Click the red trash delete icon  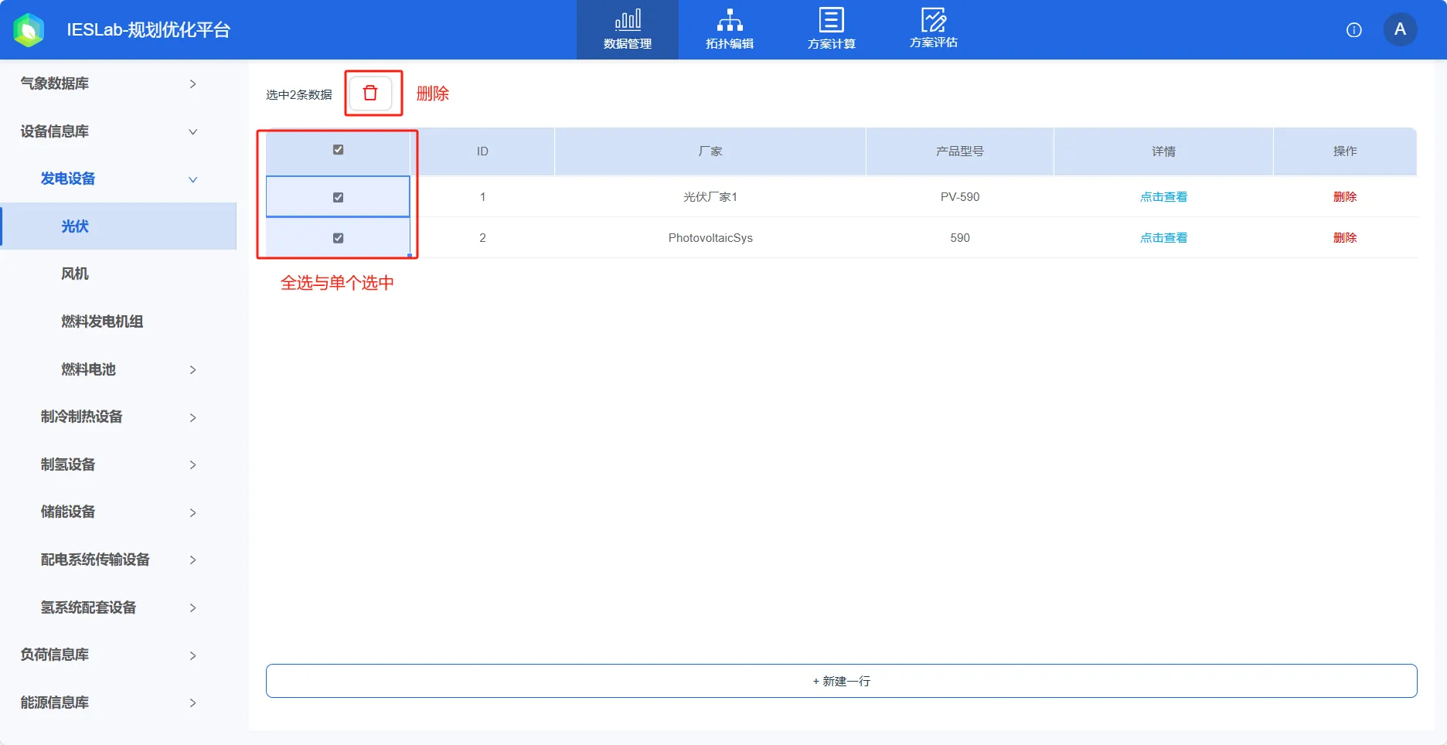pyautogui.click(x=370, y=94)
